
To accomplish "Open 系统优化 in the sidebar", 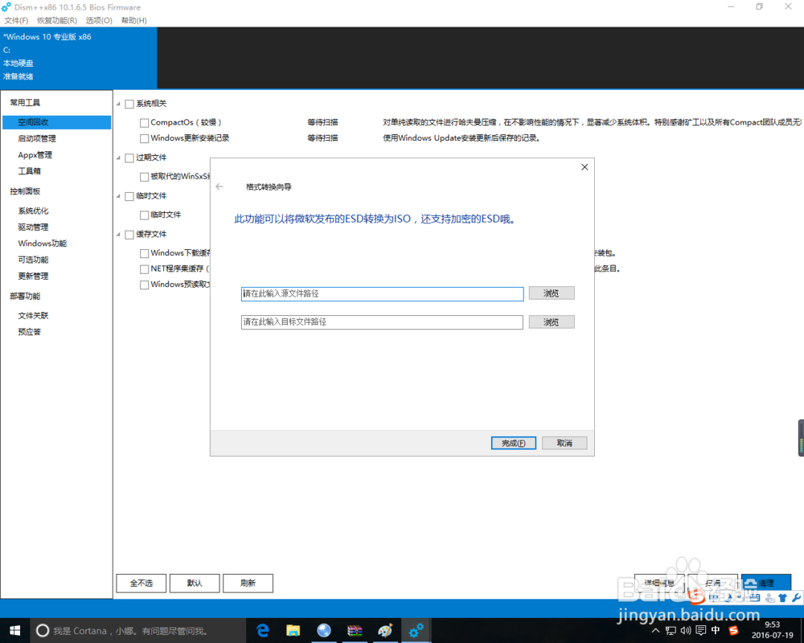I will 33,211.
